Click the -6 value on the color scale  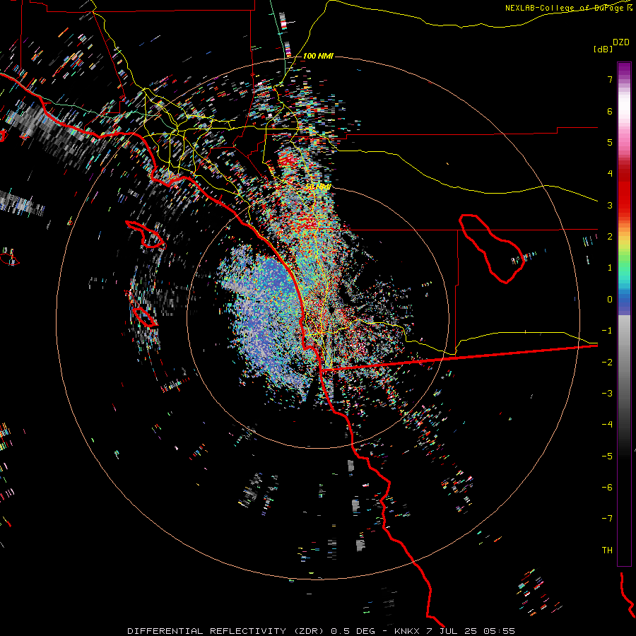[x=607, y=488]
